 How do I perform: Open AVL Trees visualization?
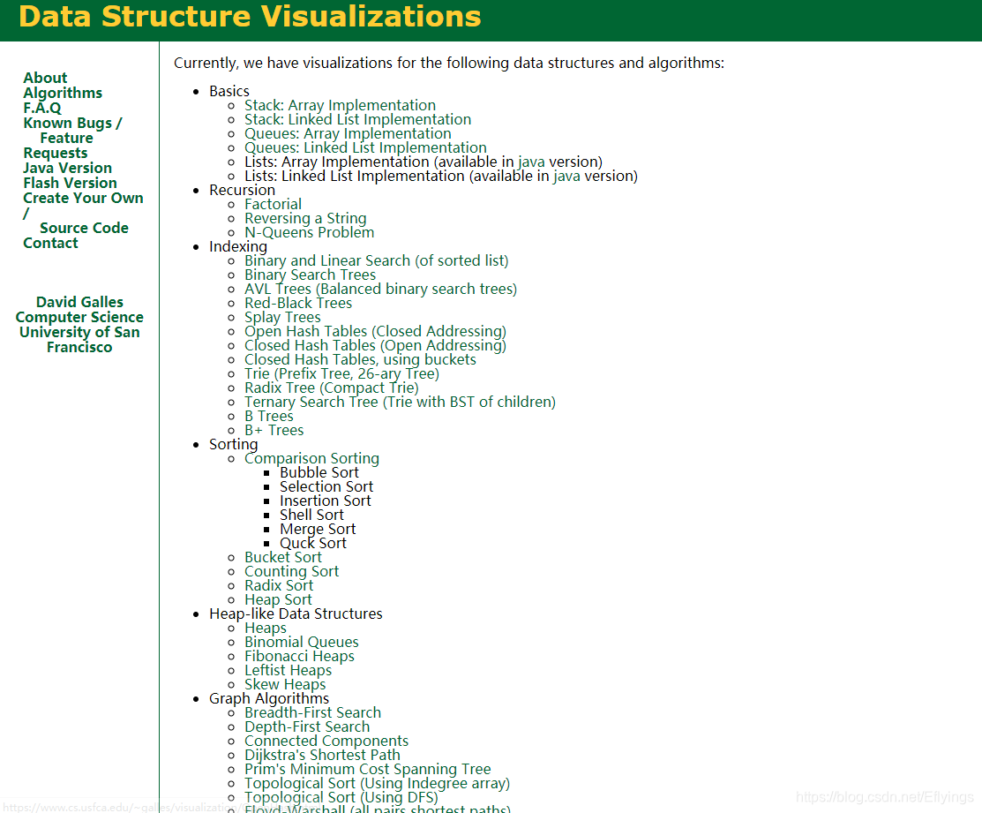[x=381, y=289]
